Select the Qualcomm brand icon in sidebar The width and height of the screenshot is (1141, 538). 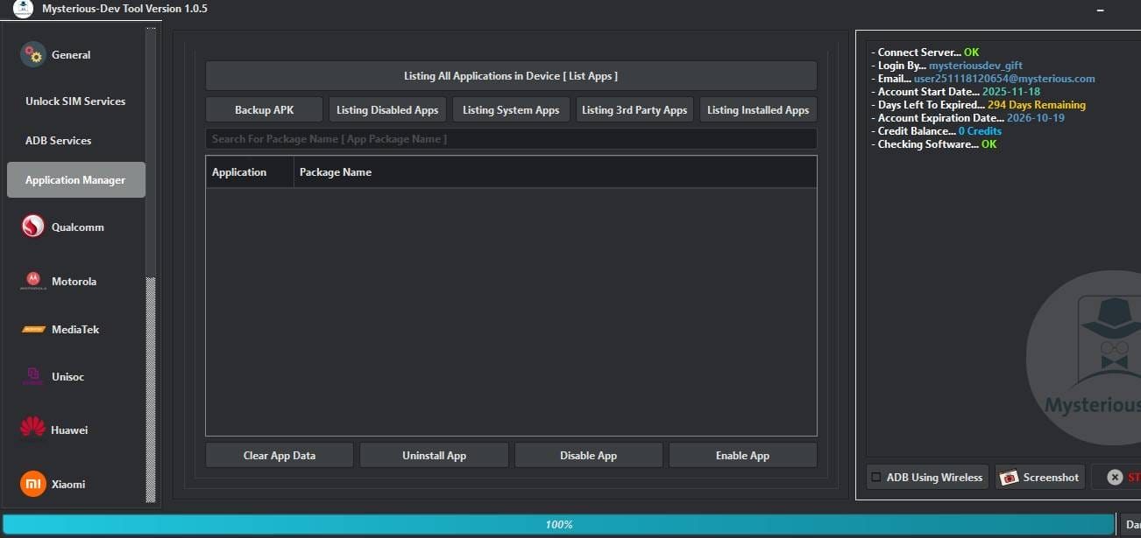point(32,226)
